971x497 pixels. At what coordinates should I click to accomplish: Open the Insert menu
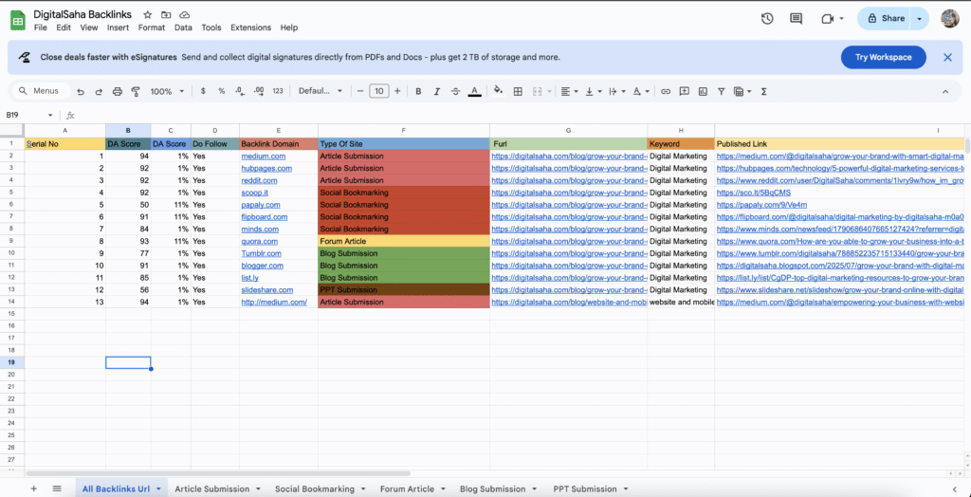pos(118,28)
